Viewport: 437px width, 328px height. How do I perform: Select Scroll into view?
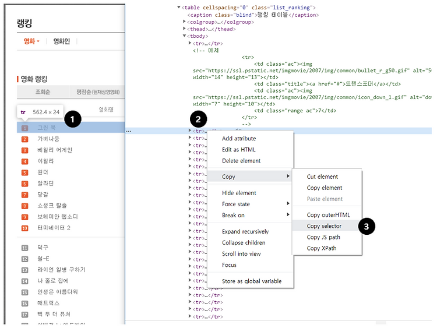[241, 254]
